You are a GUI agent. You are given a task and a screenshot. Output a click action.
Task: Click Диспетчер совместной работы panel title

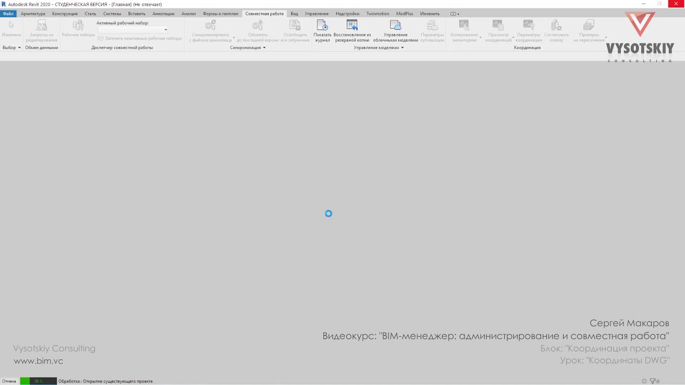coord(122,48)
